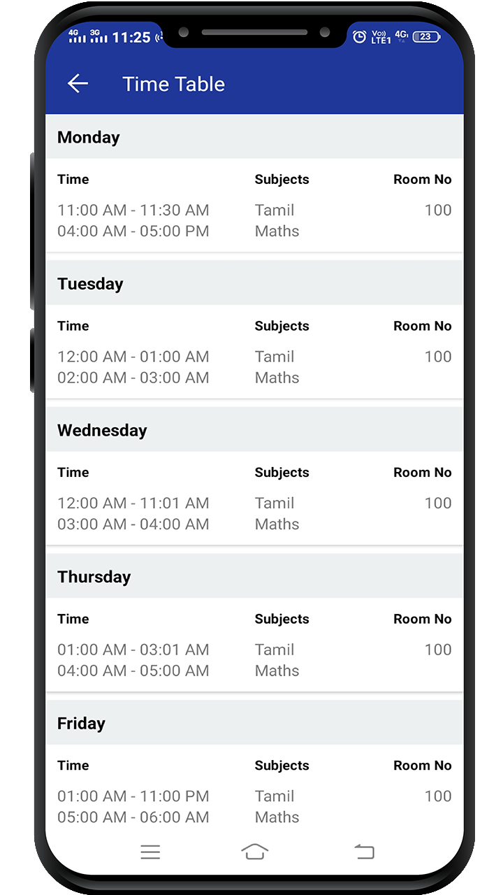Tap Monday's 11:00 AM - 11:30 AM slot
503x895 pixels.
(133, 210)
